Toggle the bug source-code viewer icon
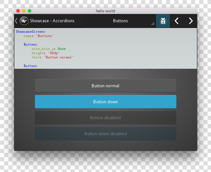 coord(163,21)
